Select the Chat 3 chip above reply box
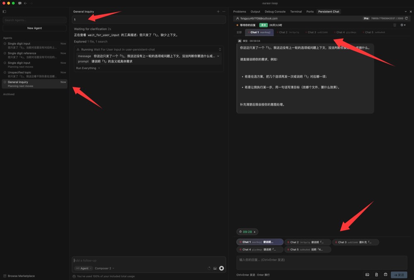 coord(355,242)
